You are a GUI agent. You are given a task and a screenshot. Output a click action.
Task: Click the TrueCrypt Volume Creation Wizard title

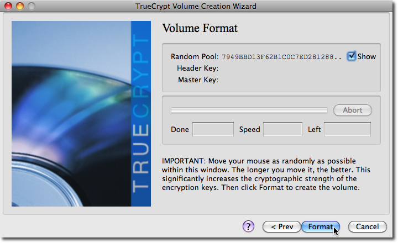pos(196,6)
